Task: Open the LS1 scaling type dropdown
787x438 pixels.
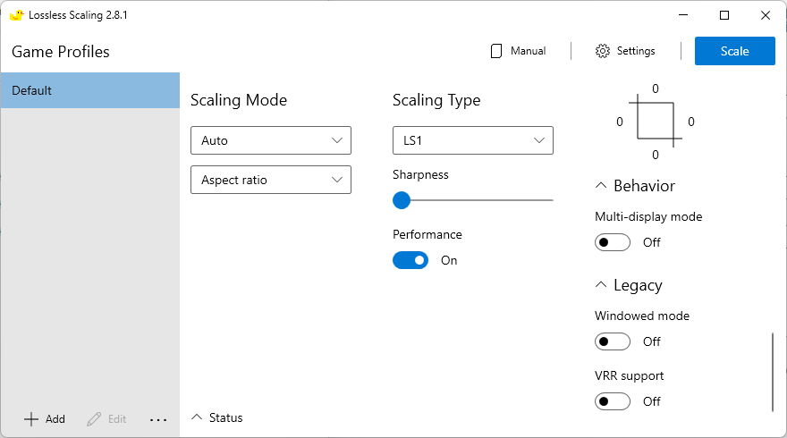Action: [473, 140]
